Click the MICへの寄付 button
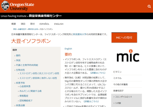This screenshot has width=153, height=107. coord(124,38)
